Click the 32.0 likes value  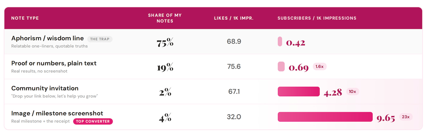click(234, 117)
